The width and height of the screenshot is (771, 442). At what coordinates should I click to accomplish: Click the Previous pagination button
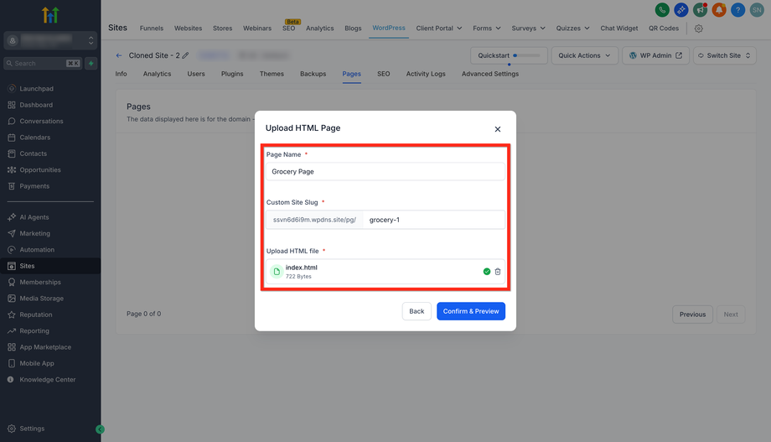coord(692,314)
